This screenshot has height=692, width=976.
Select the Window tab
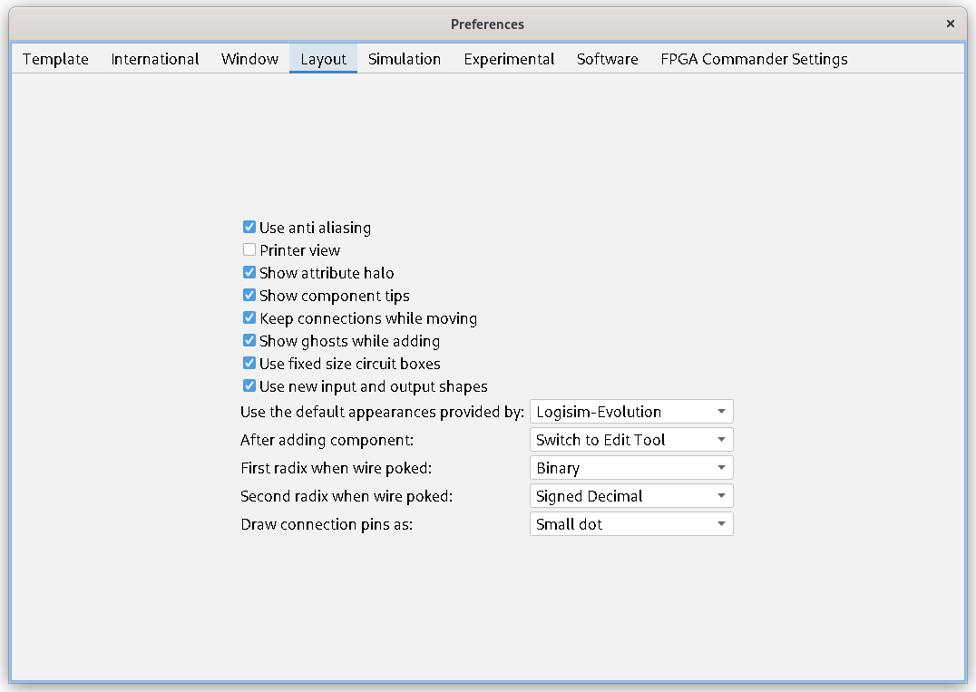tap(249, 58)
